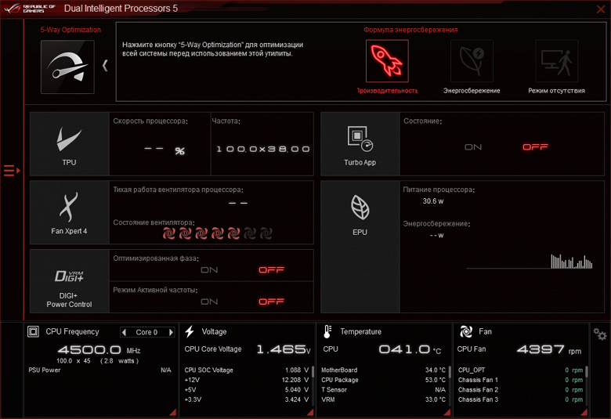Open the TPU module

[x=70, y=144]
